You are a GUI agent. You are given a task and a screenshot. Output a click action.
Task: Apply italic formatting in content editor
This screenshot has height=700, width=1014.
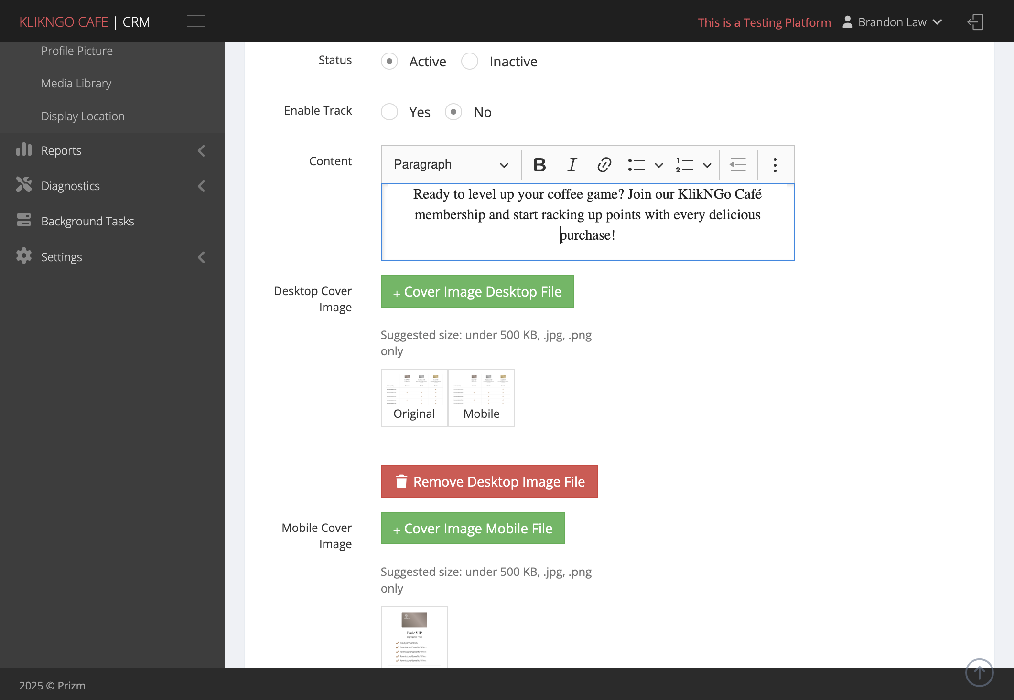tap(572, 165)
